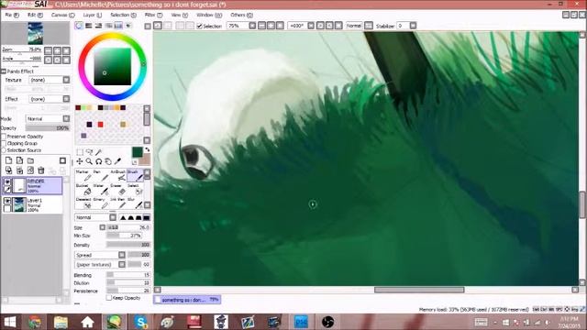587x330 pixels.
Task: Show the color wheel panel
Action: click(79, 26)
